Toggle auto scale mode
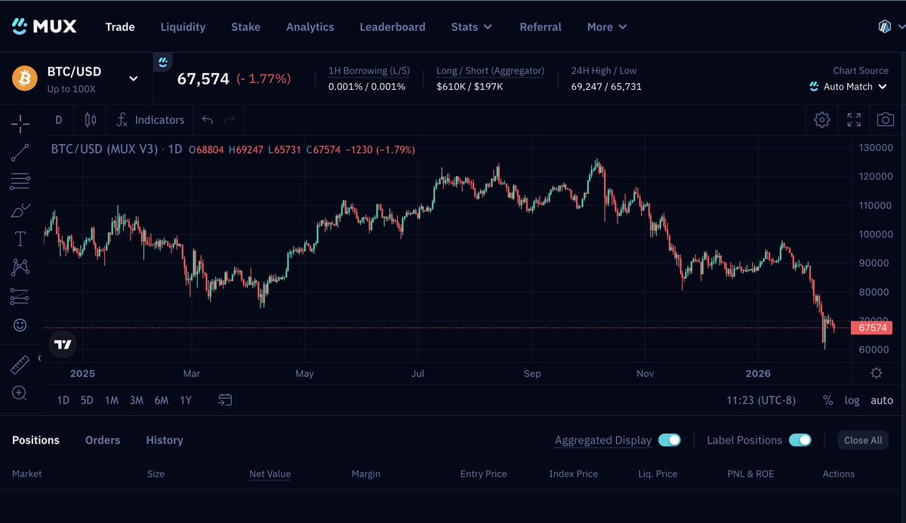 (x=882, y=401)
